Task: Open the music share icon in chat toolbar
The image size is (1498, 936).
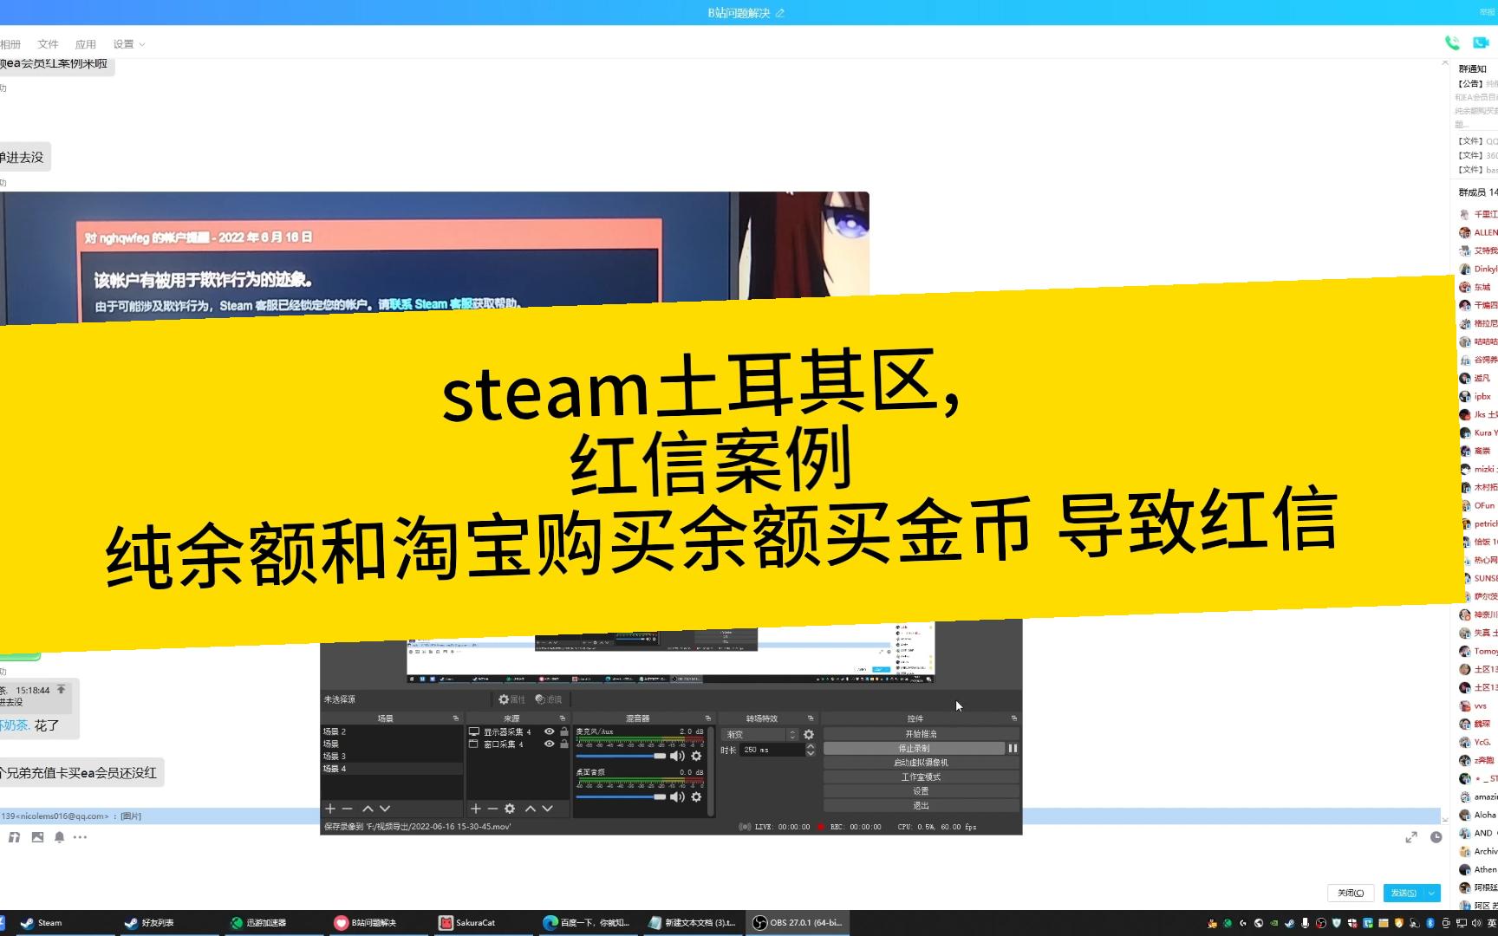Action: click(x=14, y=837)
